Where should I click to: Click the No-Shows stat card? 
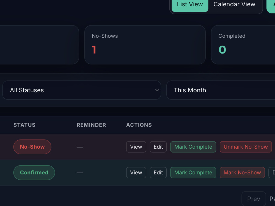[x=145, y=45]
